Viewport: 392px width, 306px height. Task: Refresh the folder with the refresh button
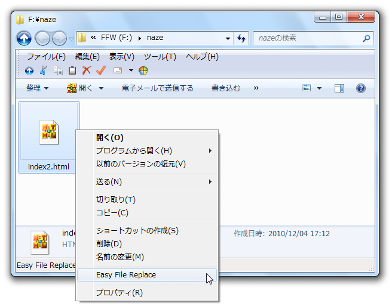click(x=241, y=38)
